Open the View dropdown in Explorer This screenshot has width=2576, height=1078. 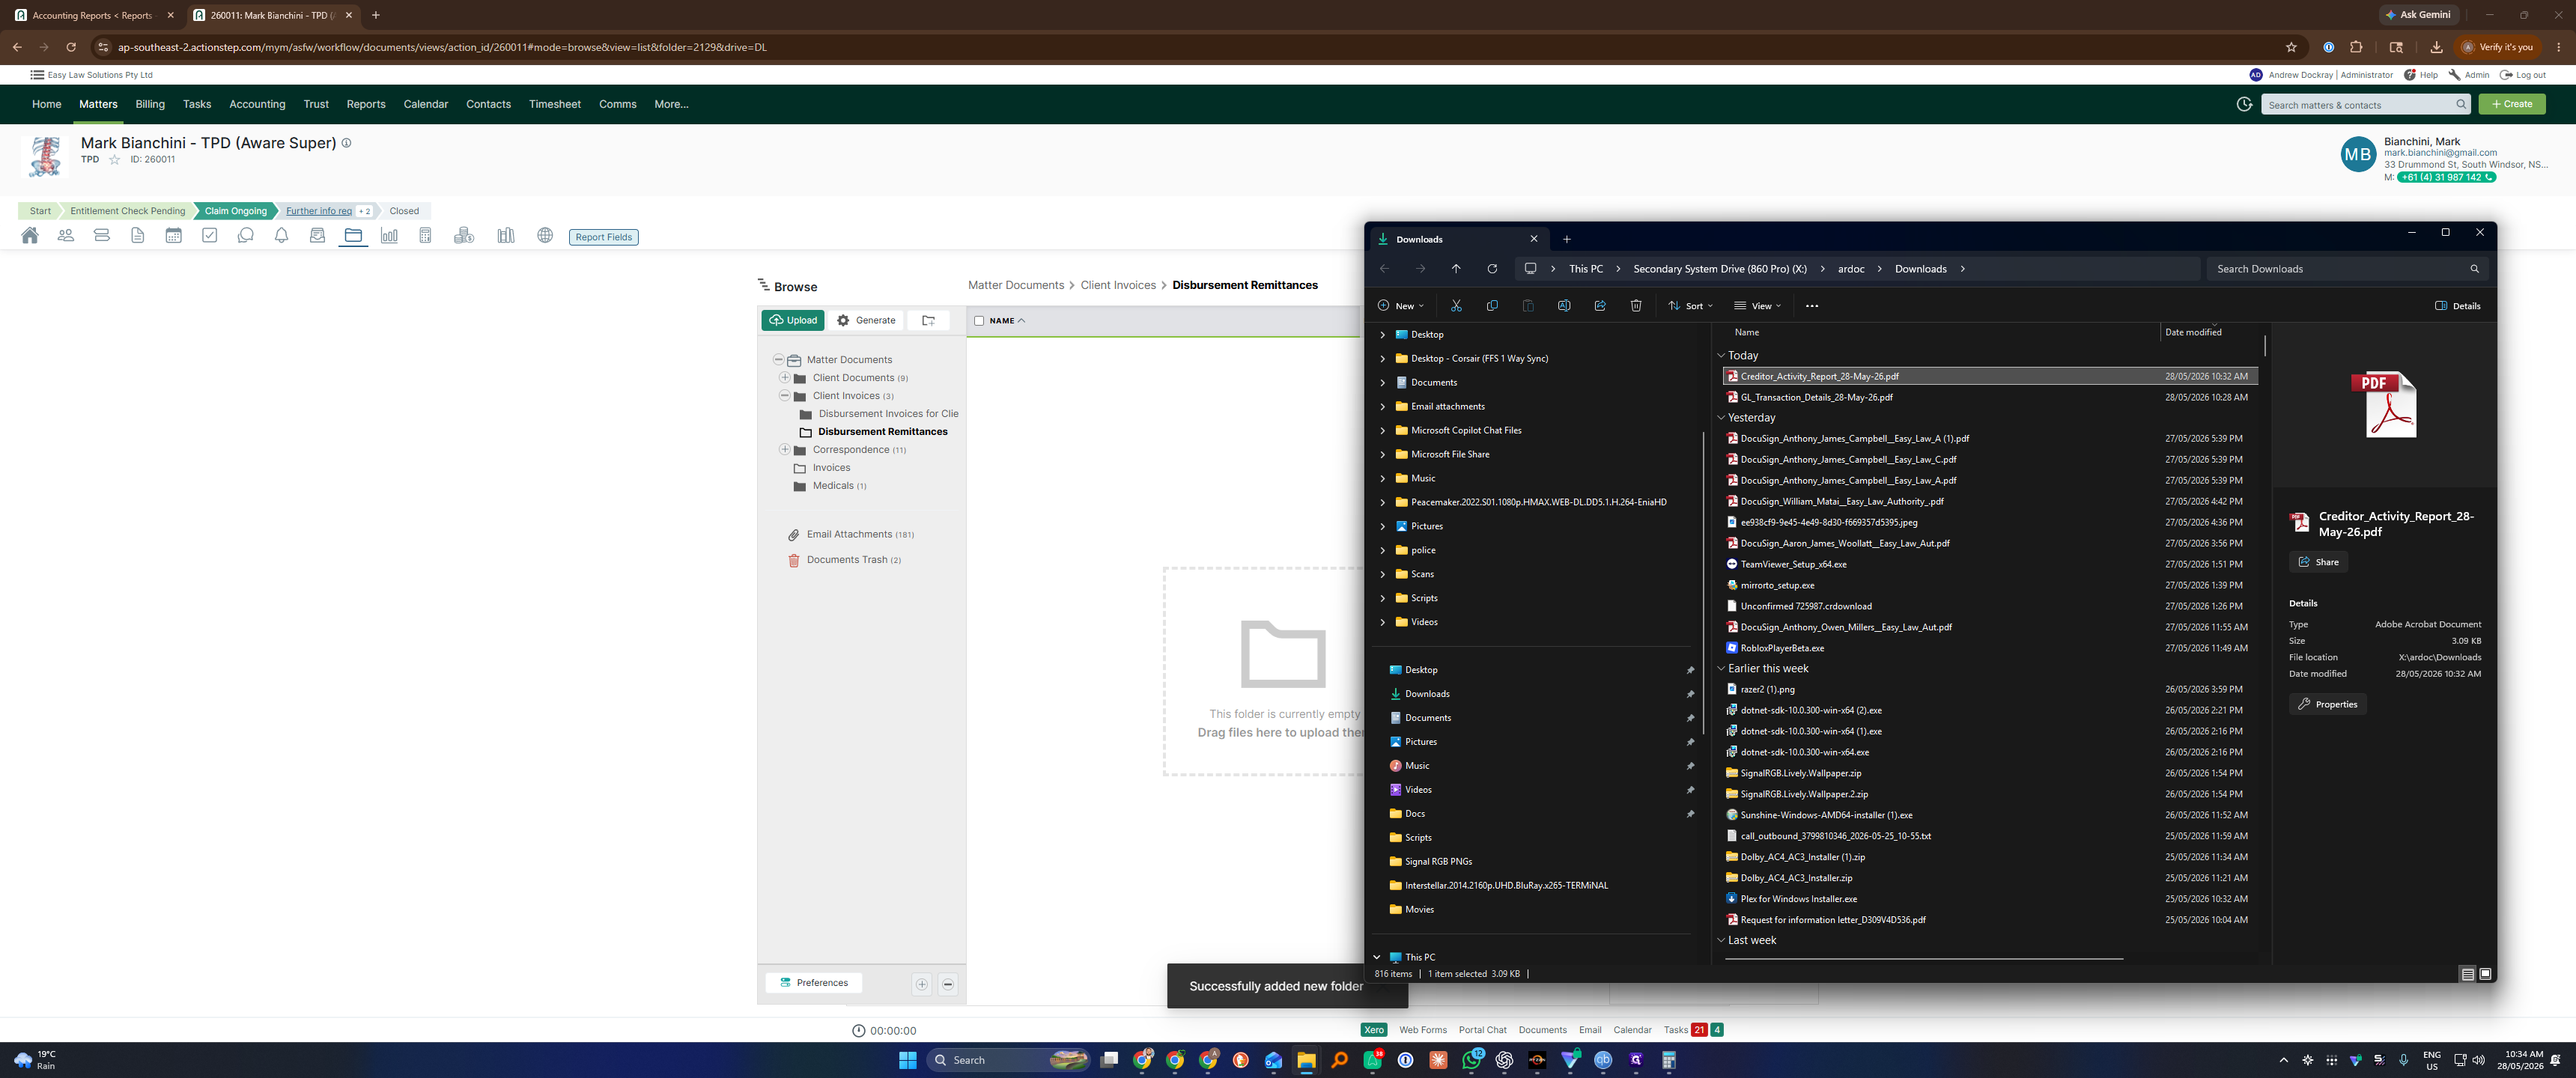point(1757,306)
